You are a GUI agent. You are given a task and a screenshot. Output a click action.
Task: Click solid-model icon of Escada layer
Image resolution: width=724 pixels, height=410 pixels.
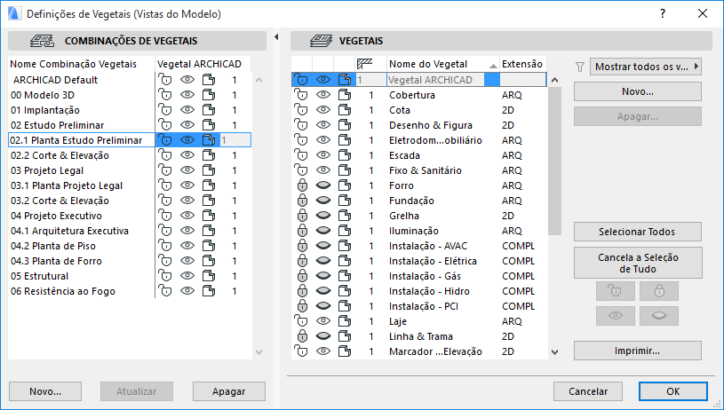[344, 155]
